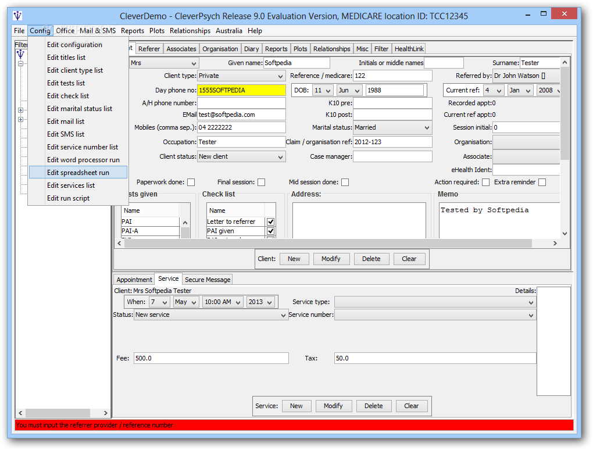
Task: Toggle the Mid session done checkbox
Action: [345, 183]
